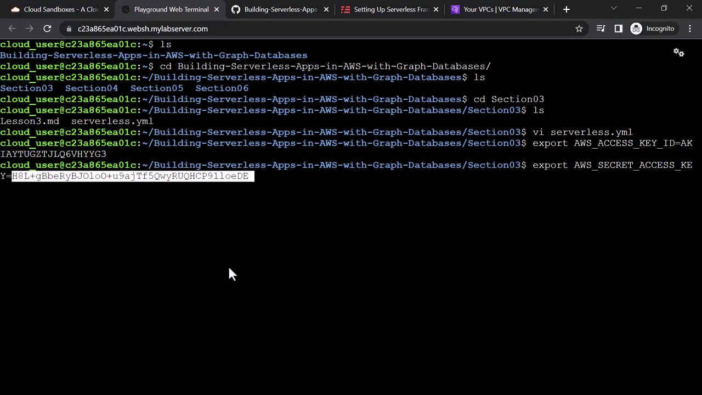The width and height of the screenshot is (702, 395).
Task: Open a new browser tab
Action: pos(567,9)
